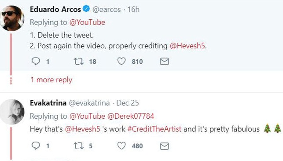The image size is (283, 161).
Task: Open the Evakatrina display name
Action: tap(48, 103)
